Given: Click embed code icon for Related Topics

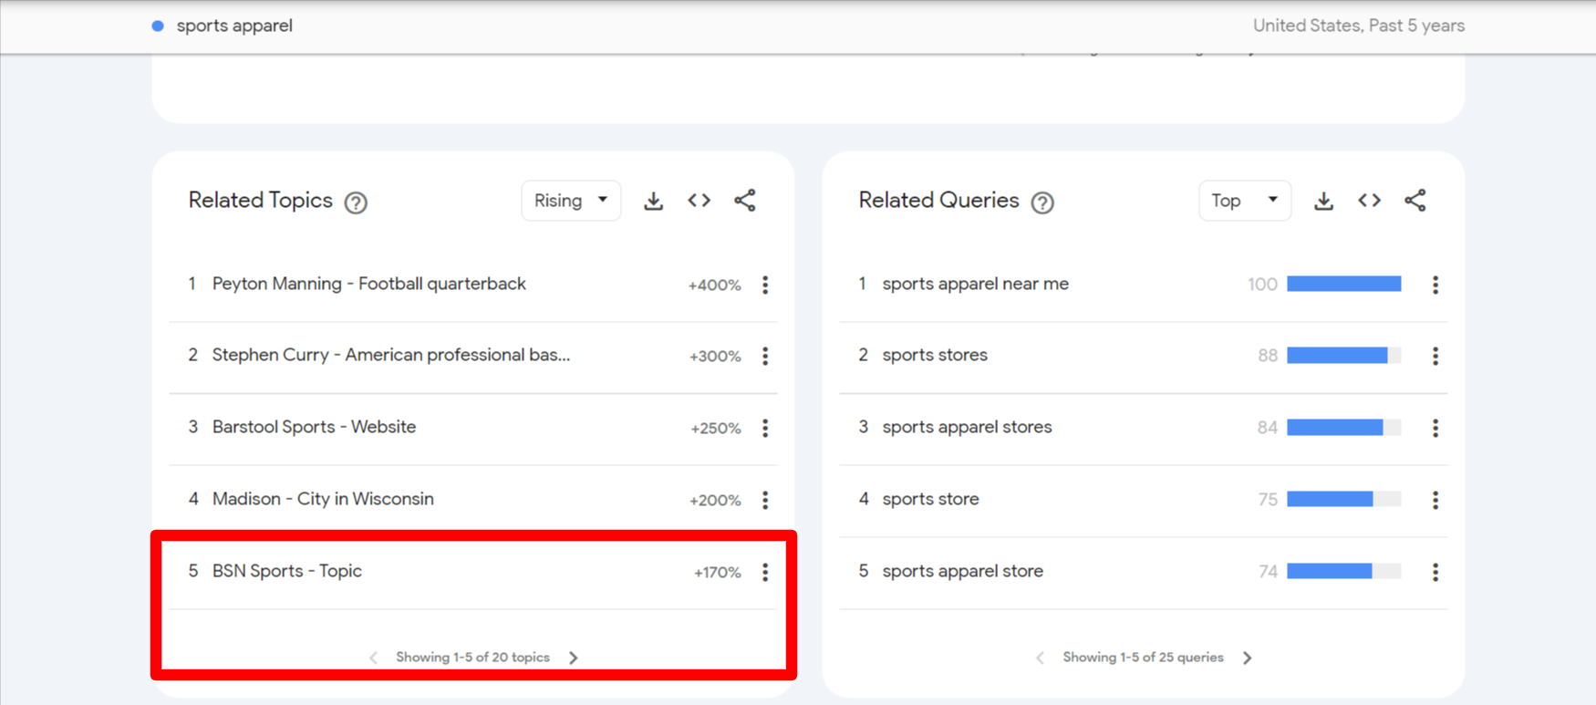Looking at the screenshot, I should click(x=699, y=201).
